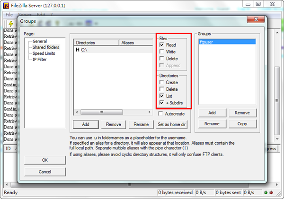Toggle the + Subdirs checkbox

point(161,103)
